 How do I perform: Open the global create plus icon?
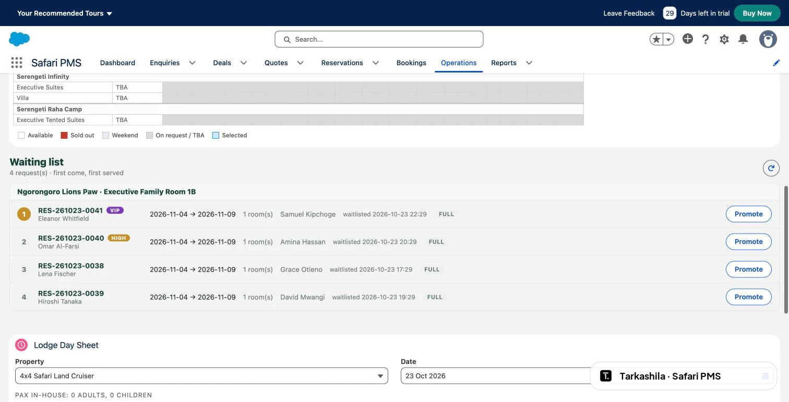tap(688, 39)
